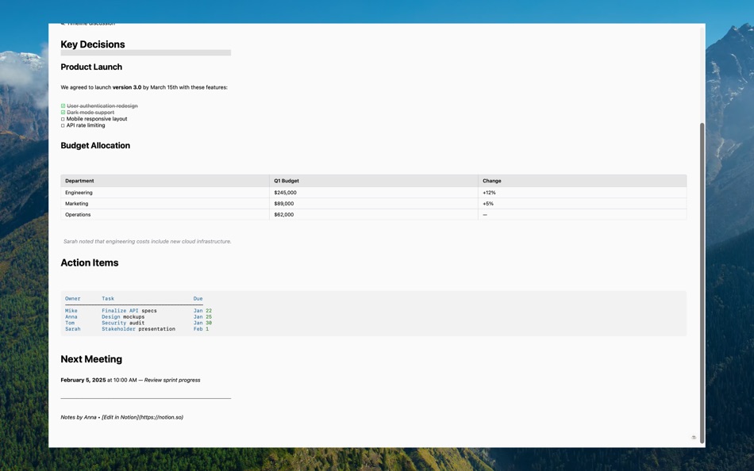Click the Jan 30 due date
Screen dimensions: 754x471
coord(202,323)
